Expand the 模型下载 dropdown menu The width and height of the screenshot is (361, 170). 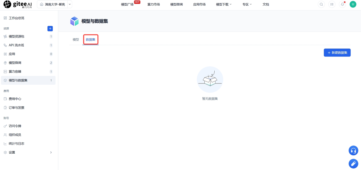click(224, 5)
